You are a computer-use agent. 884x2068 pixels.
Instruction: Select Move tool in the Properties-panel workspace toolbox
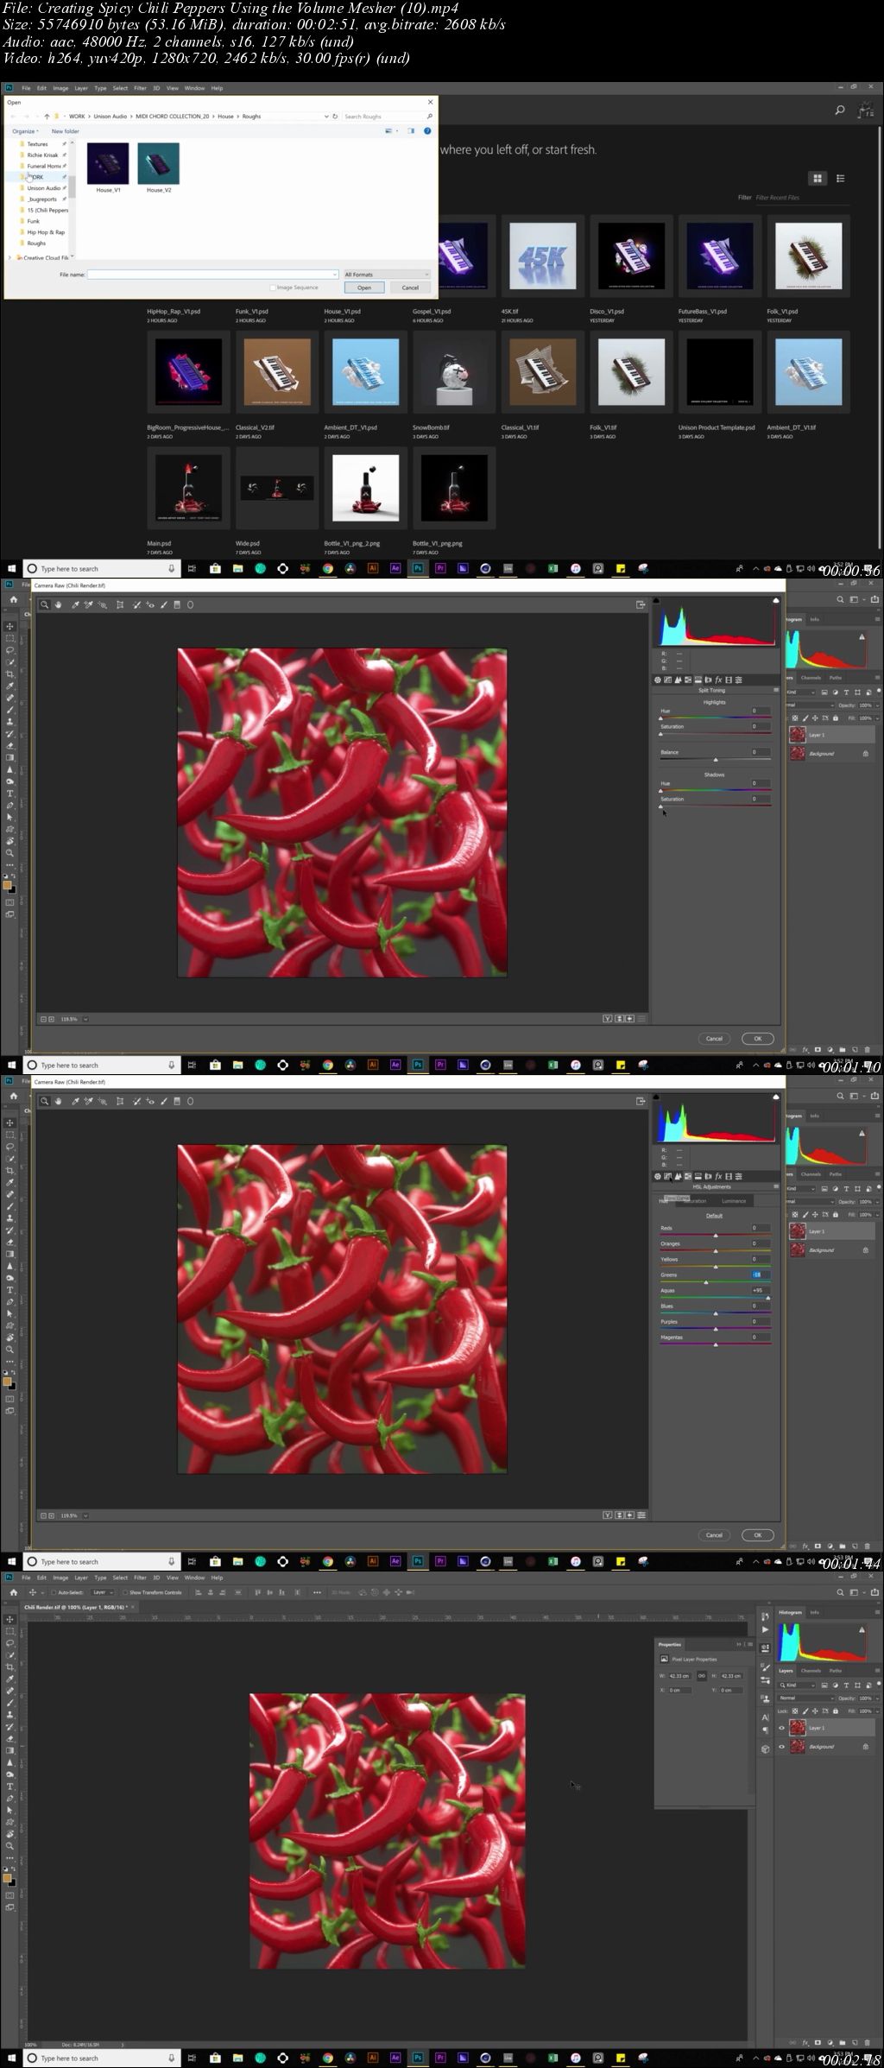[x=10, y=1619]
